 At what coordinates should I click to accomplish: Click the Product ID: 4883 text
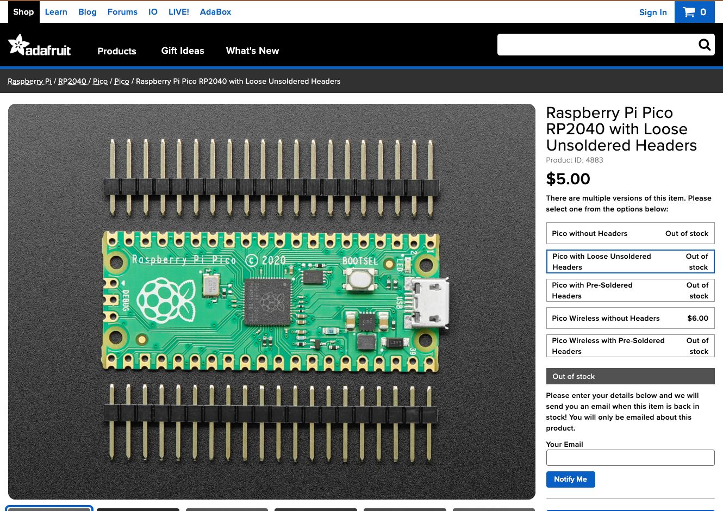[x=575, y=160]
